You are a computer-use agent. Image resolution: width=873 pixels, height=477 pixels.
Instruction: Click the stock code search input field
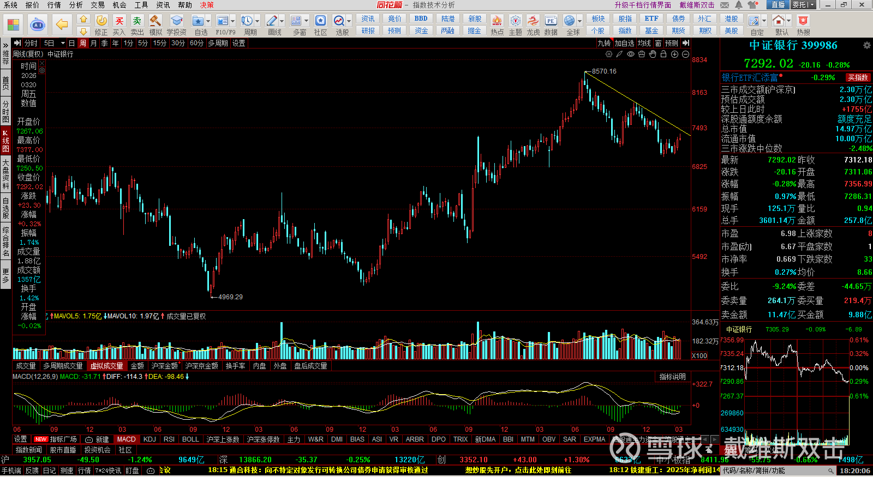coord(775,470)
